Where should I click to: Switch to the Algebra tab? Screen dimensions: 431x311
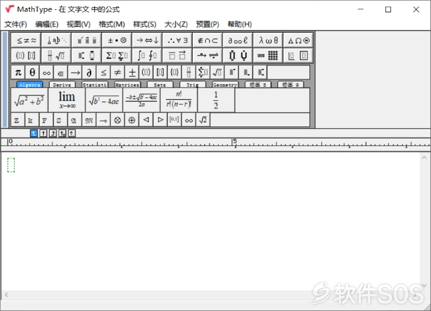[x=30, y=85]
